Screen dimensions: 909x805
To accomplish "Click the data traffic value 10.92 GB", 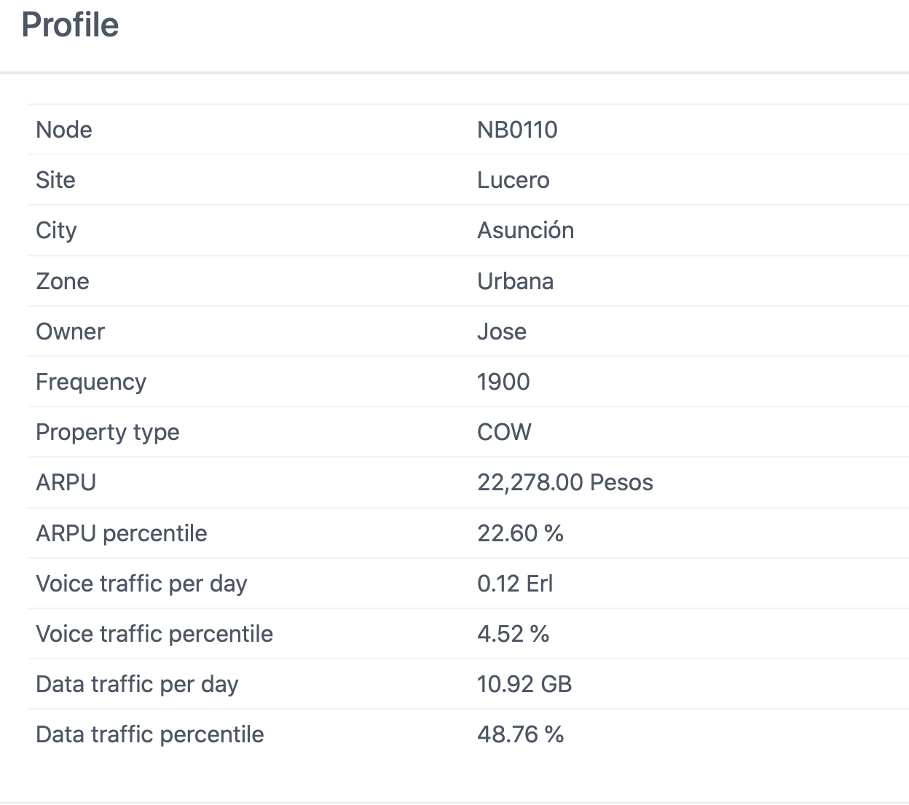I will tap(524, 684).
